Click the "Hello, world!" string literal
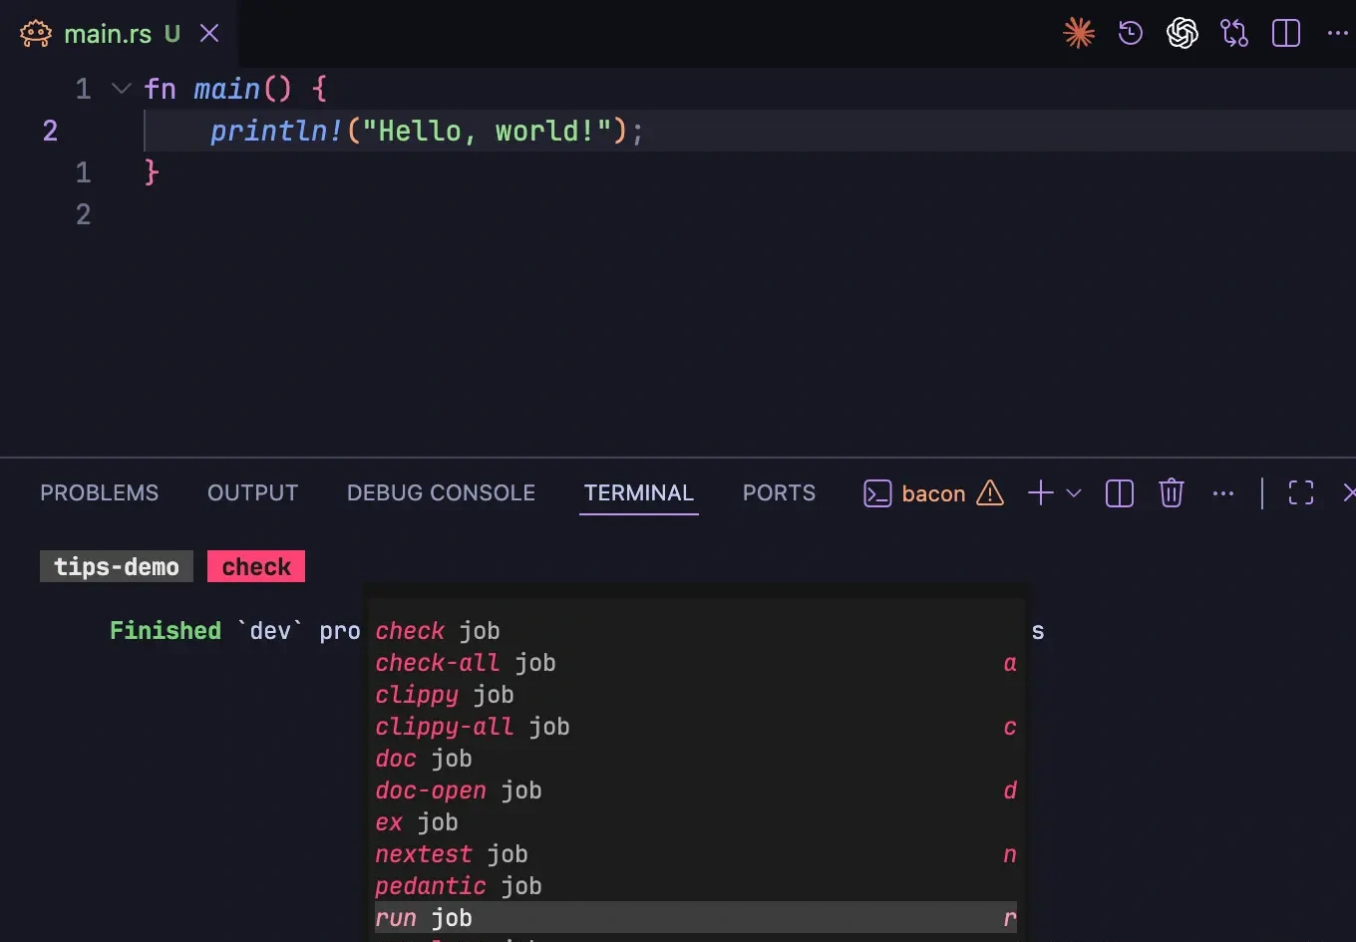 (x=487, y=131)
